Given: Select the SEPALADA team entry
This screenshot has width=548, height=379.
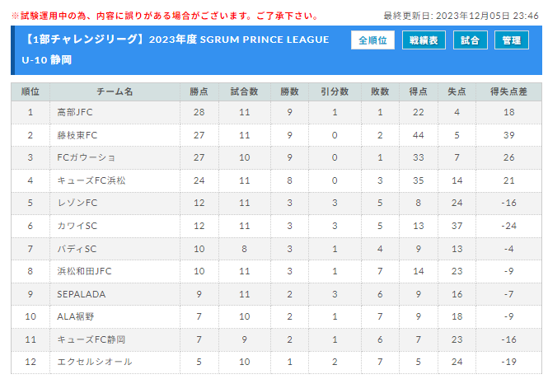Looking at the screenshot, I should 81,294.
